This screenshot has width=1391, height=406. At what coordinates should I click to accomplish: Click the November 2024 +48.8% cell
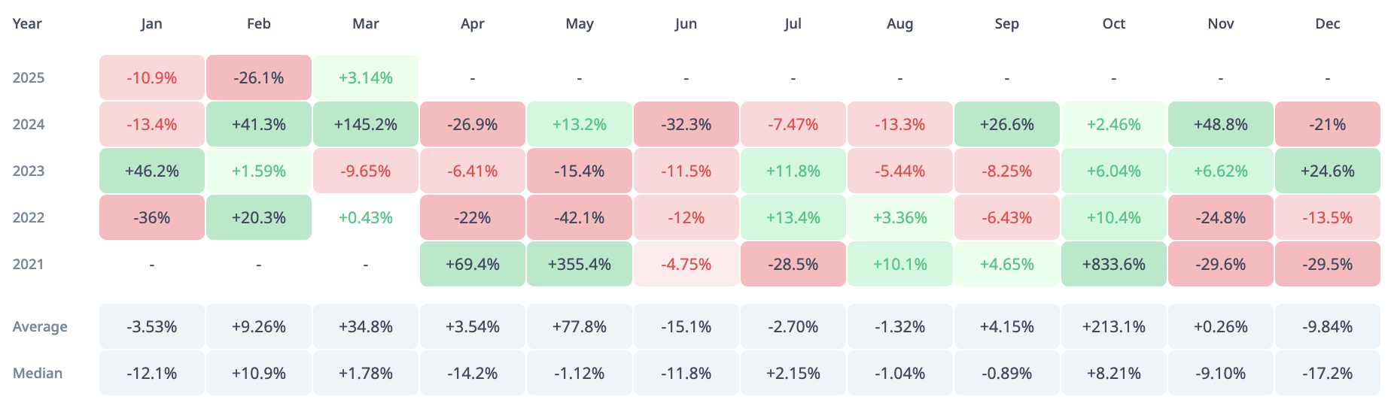[1221, 124]
